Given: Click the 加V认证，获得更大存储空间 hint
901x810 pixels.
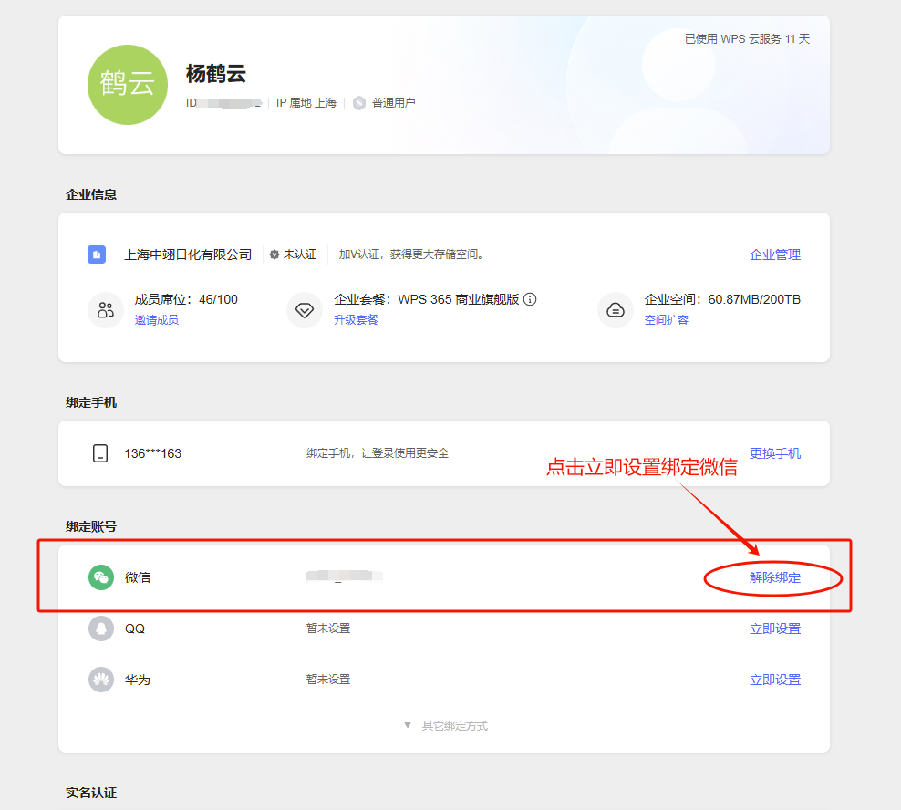Looking at the screenshot, I should coord(411,254).
